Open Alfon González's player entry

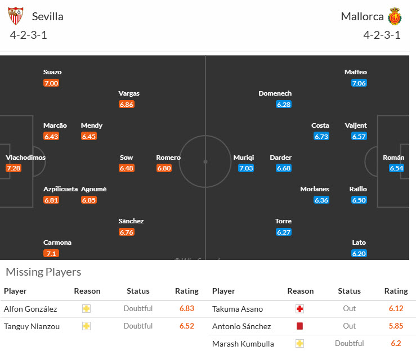coord(30,308)
